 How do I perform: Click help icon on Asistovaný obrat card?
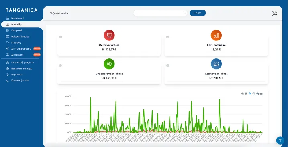[x=167, y=66]
